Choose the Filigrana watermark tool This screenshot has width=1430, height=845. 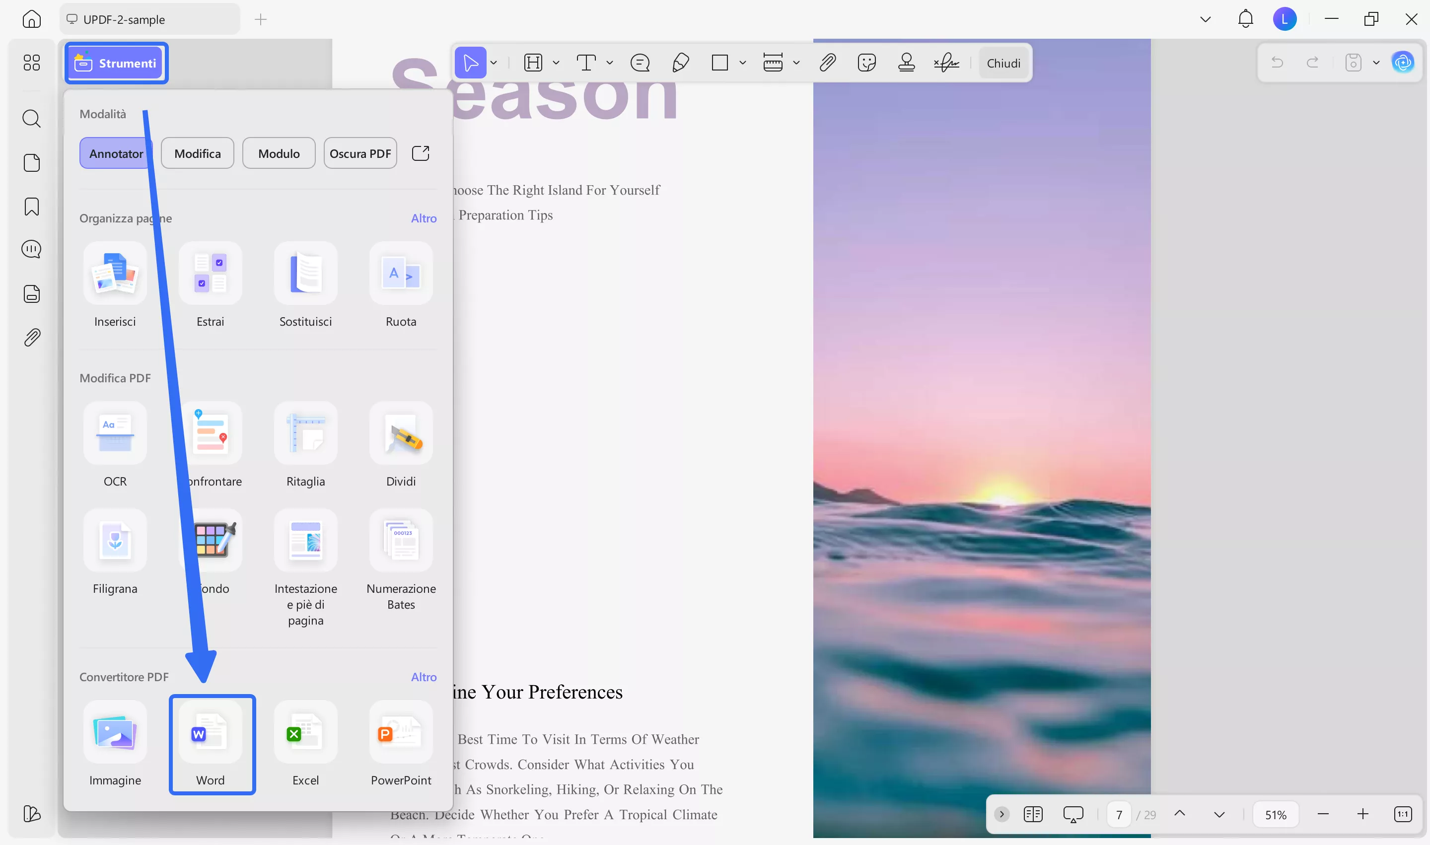pyautogui.click(x=115, y=541)
